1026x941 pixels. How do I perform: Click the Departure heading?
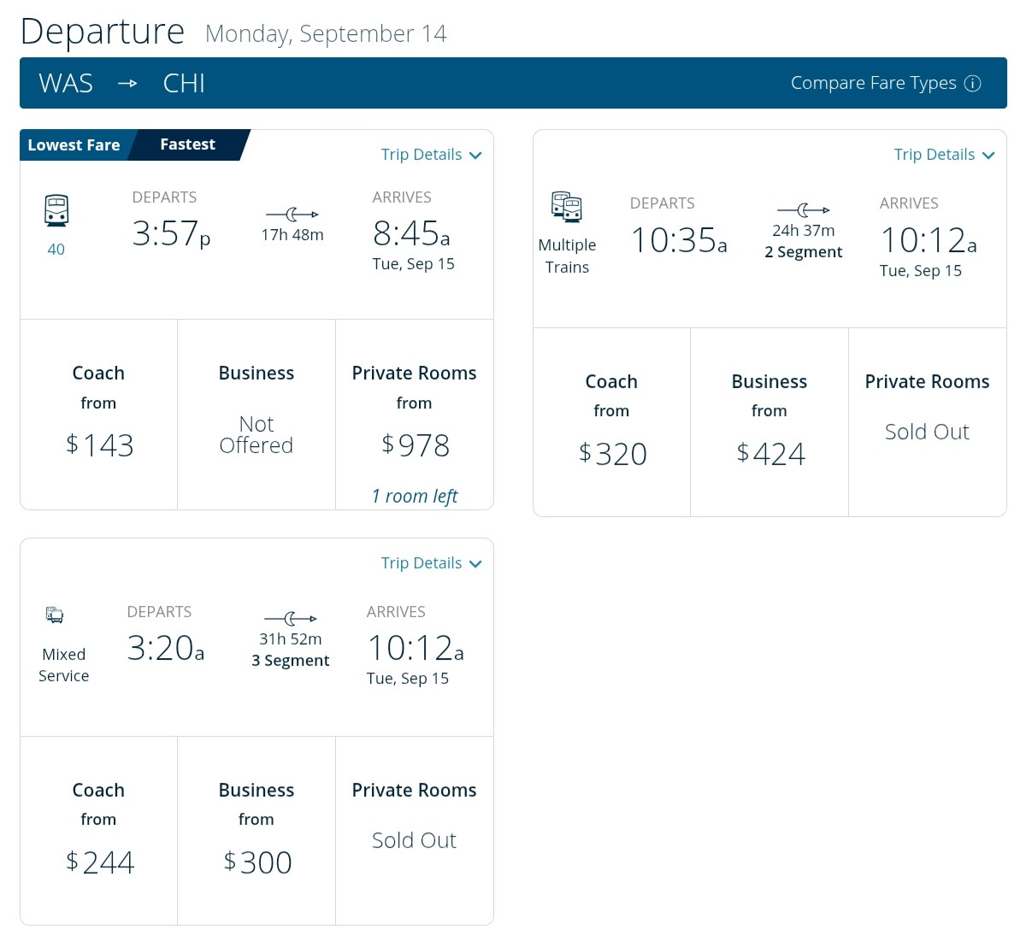pos(103,32)
